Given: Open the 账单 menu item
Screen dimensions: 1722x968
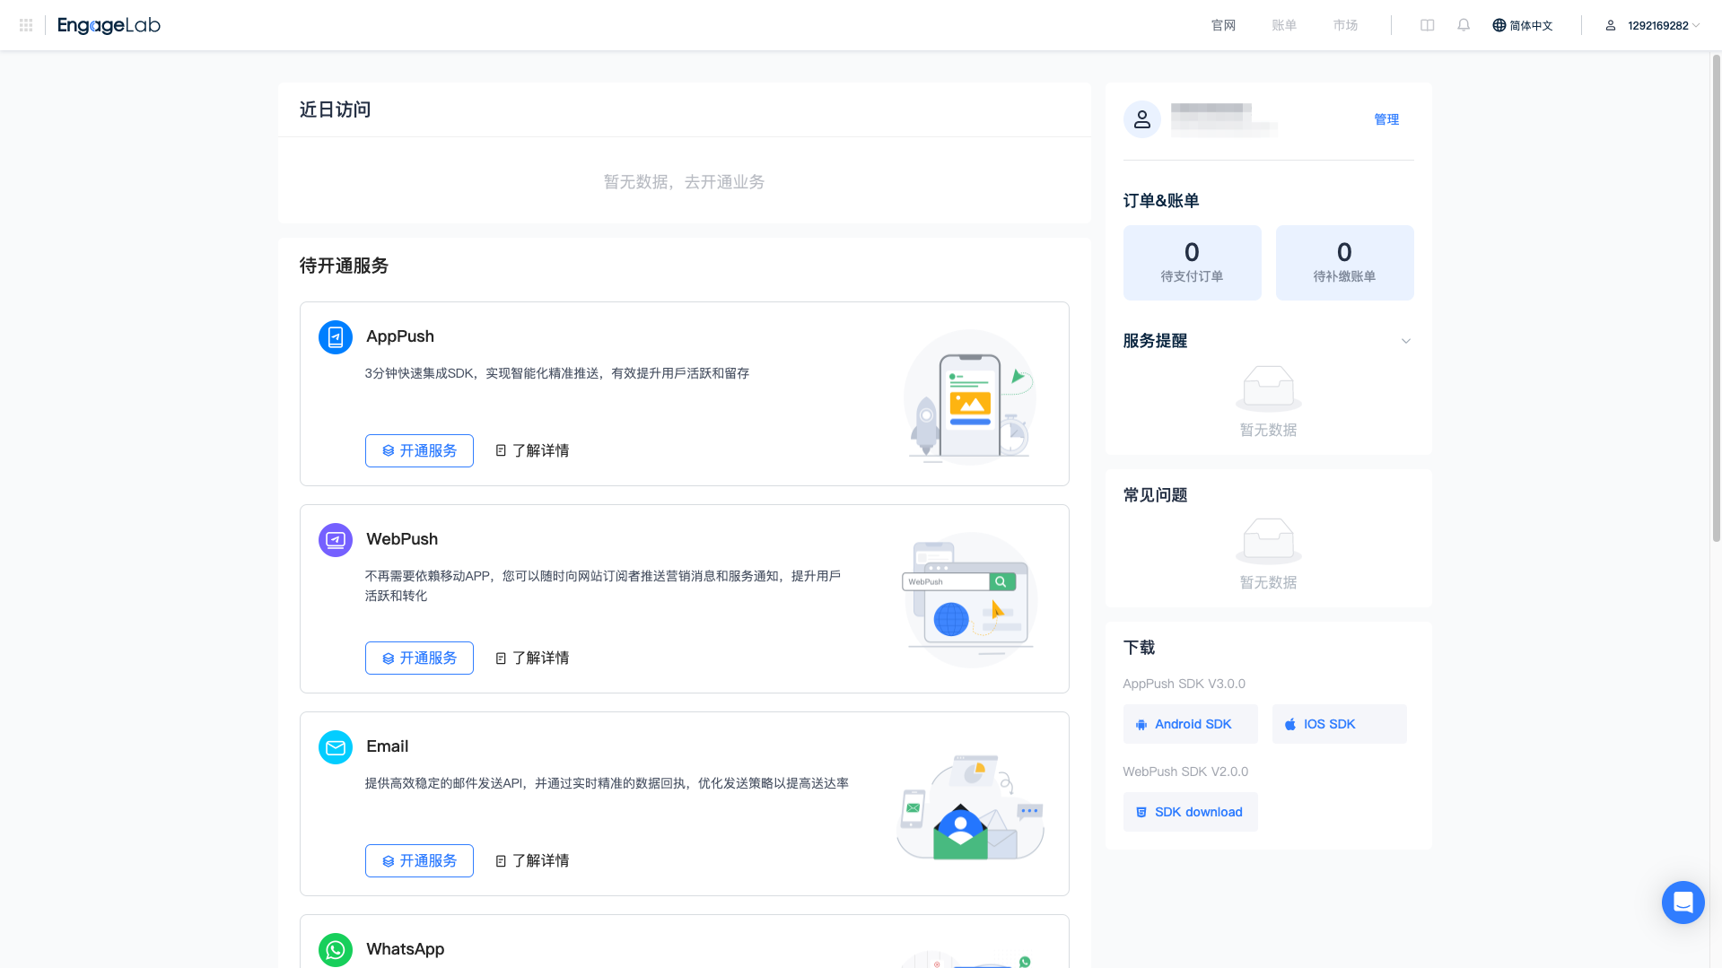Looking at the screenshot, I should (1284, 25).
